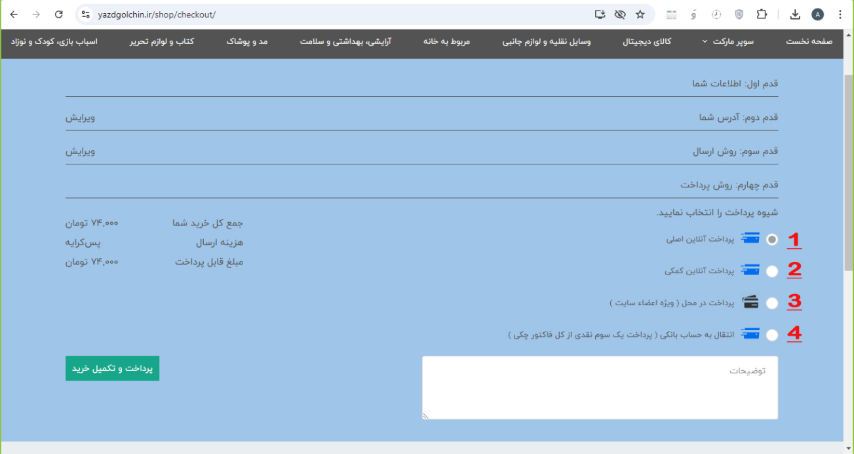Choose 'پرداخت در محل' payment radio button
The width and height of the screenshot is (854, 454).
coord(772,303)
